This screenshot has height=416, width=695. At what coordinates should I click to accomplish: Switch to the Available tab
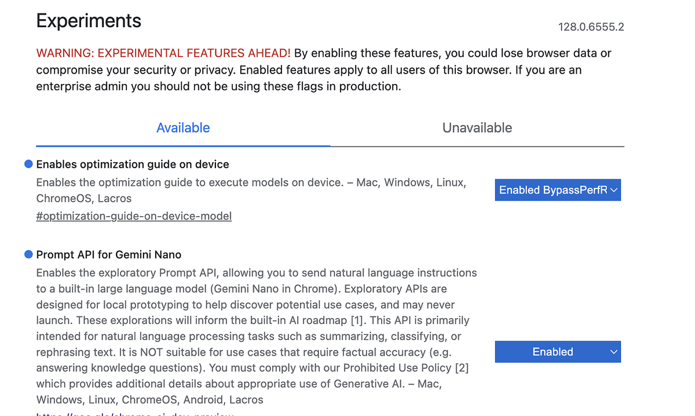183,128
